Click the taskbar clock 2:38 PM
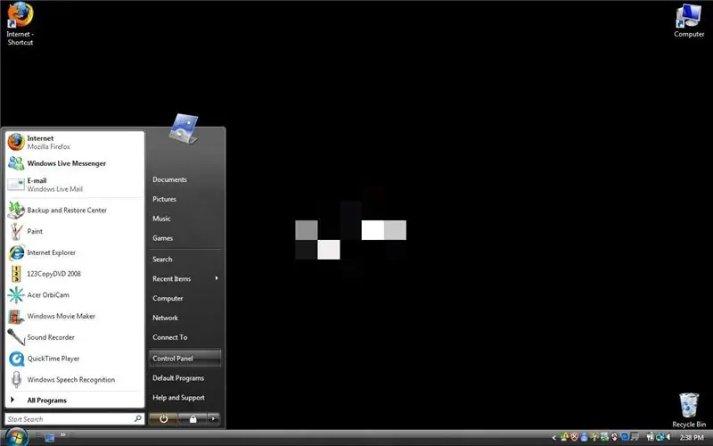The height and width of the screenshot is (446, 713). (692, 437)
